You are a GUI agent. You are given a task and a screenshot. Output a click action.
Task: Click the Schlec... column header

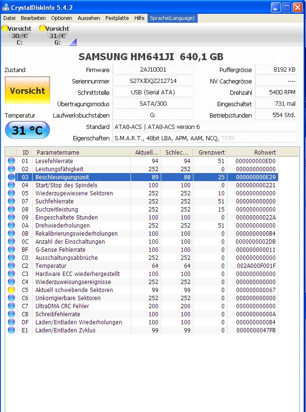coord(177,152)
